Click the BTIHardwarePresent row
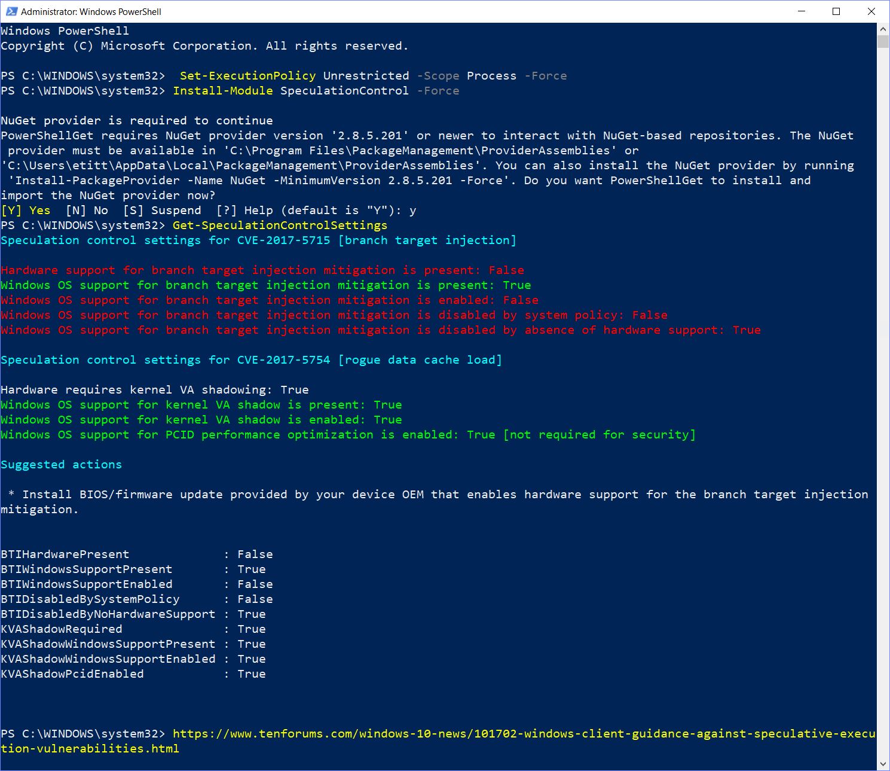 [x=137, y=554]
